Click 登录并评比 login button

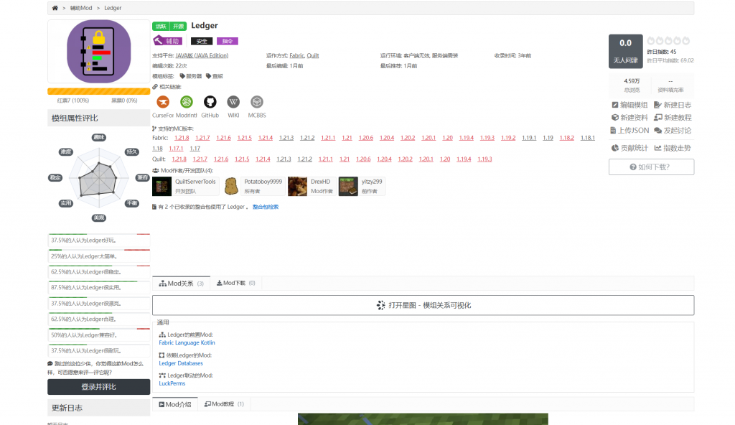coord(98,387)
